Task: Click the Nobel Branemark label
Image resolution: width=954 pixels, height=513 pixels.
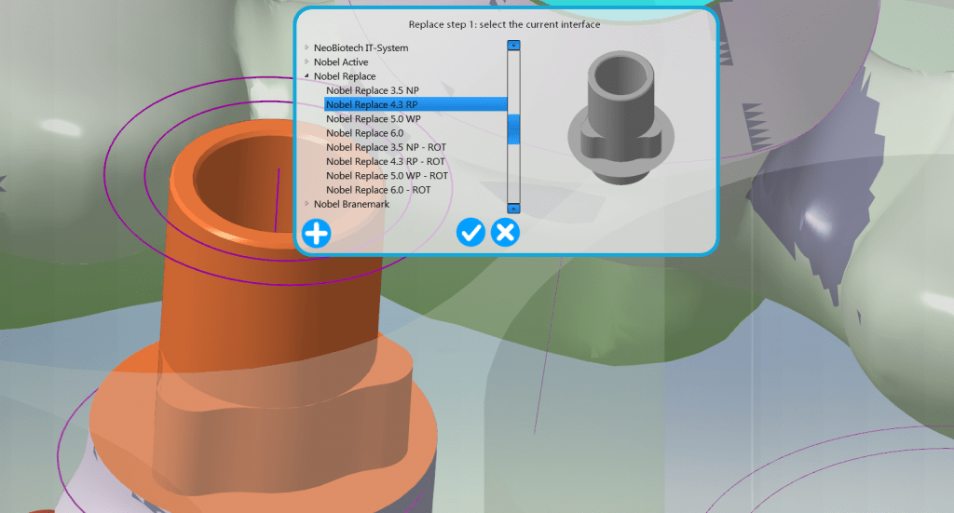Action: (351, 204)
